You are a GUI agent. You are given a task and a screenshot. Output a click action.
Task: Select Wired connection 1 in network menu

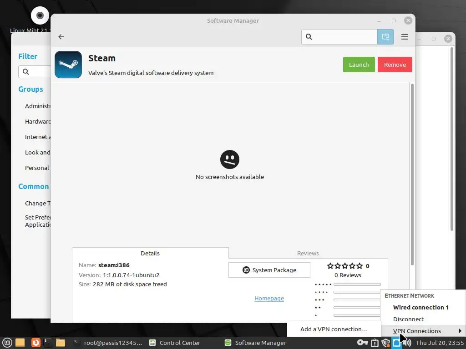[420, 308]
